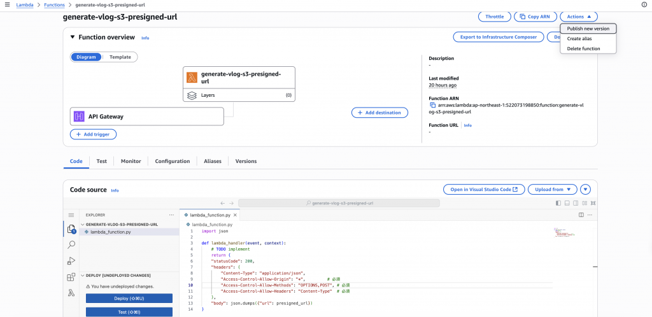
Task: Click the blue Test button in the editor sidebar
Action: 129,312
